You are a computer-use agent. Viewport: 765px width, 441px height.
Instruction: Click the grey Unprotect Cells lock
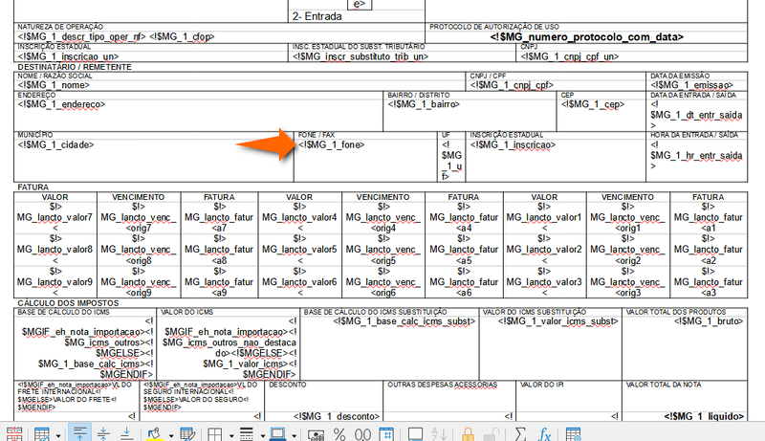click(x=492, y=434)
